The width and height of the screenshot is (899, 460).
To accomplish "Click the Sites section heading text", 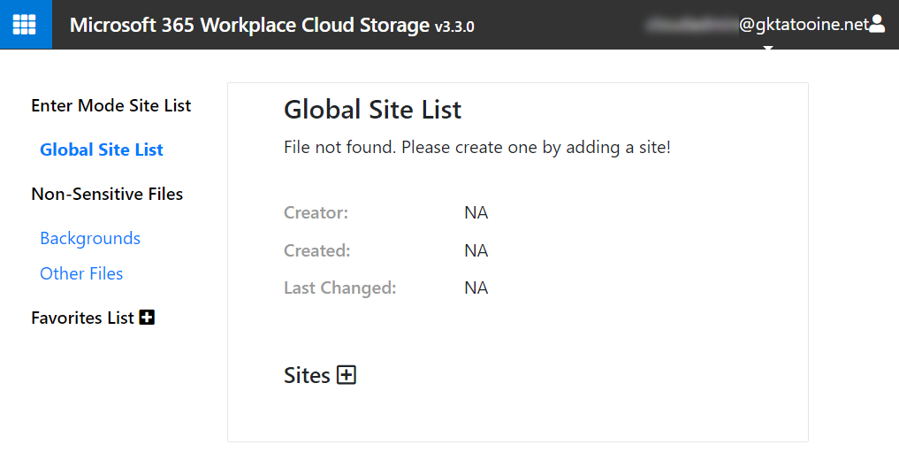I will [x=306, y=375].
